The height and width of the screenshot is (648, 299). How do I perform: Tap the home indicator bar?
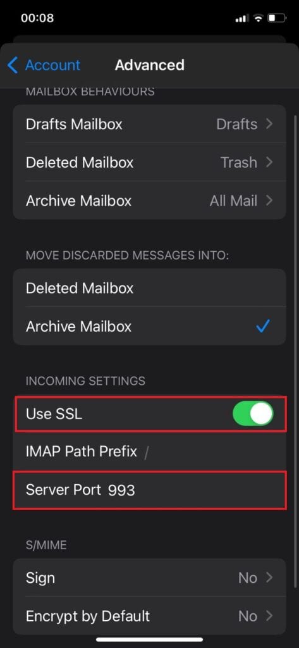[x=149, y=640]
